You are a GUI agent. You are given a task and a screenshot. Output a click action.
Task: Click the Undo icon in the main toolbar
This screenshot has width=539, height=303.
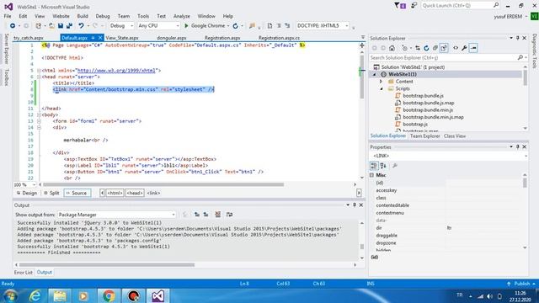(81, 26)
